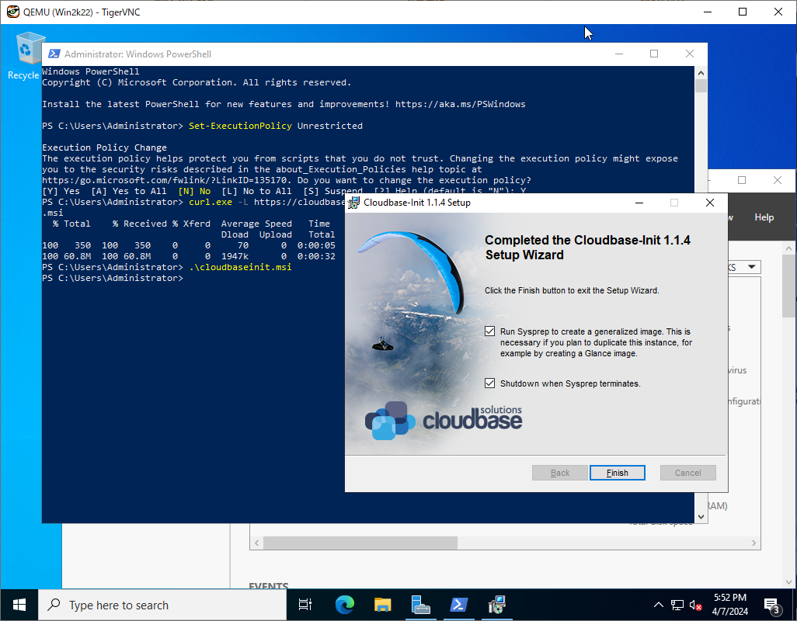Minimize the Cloudbase-Init Setup dialog
The image size is (797, 621).
pyautogui.click(x=639, y=203)
